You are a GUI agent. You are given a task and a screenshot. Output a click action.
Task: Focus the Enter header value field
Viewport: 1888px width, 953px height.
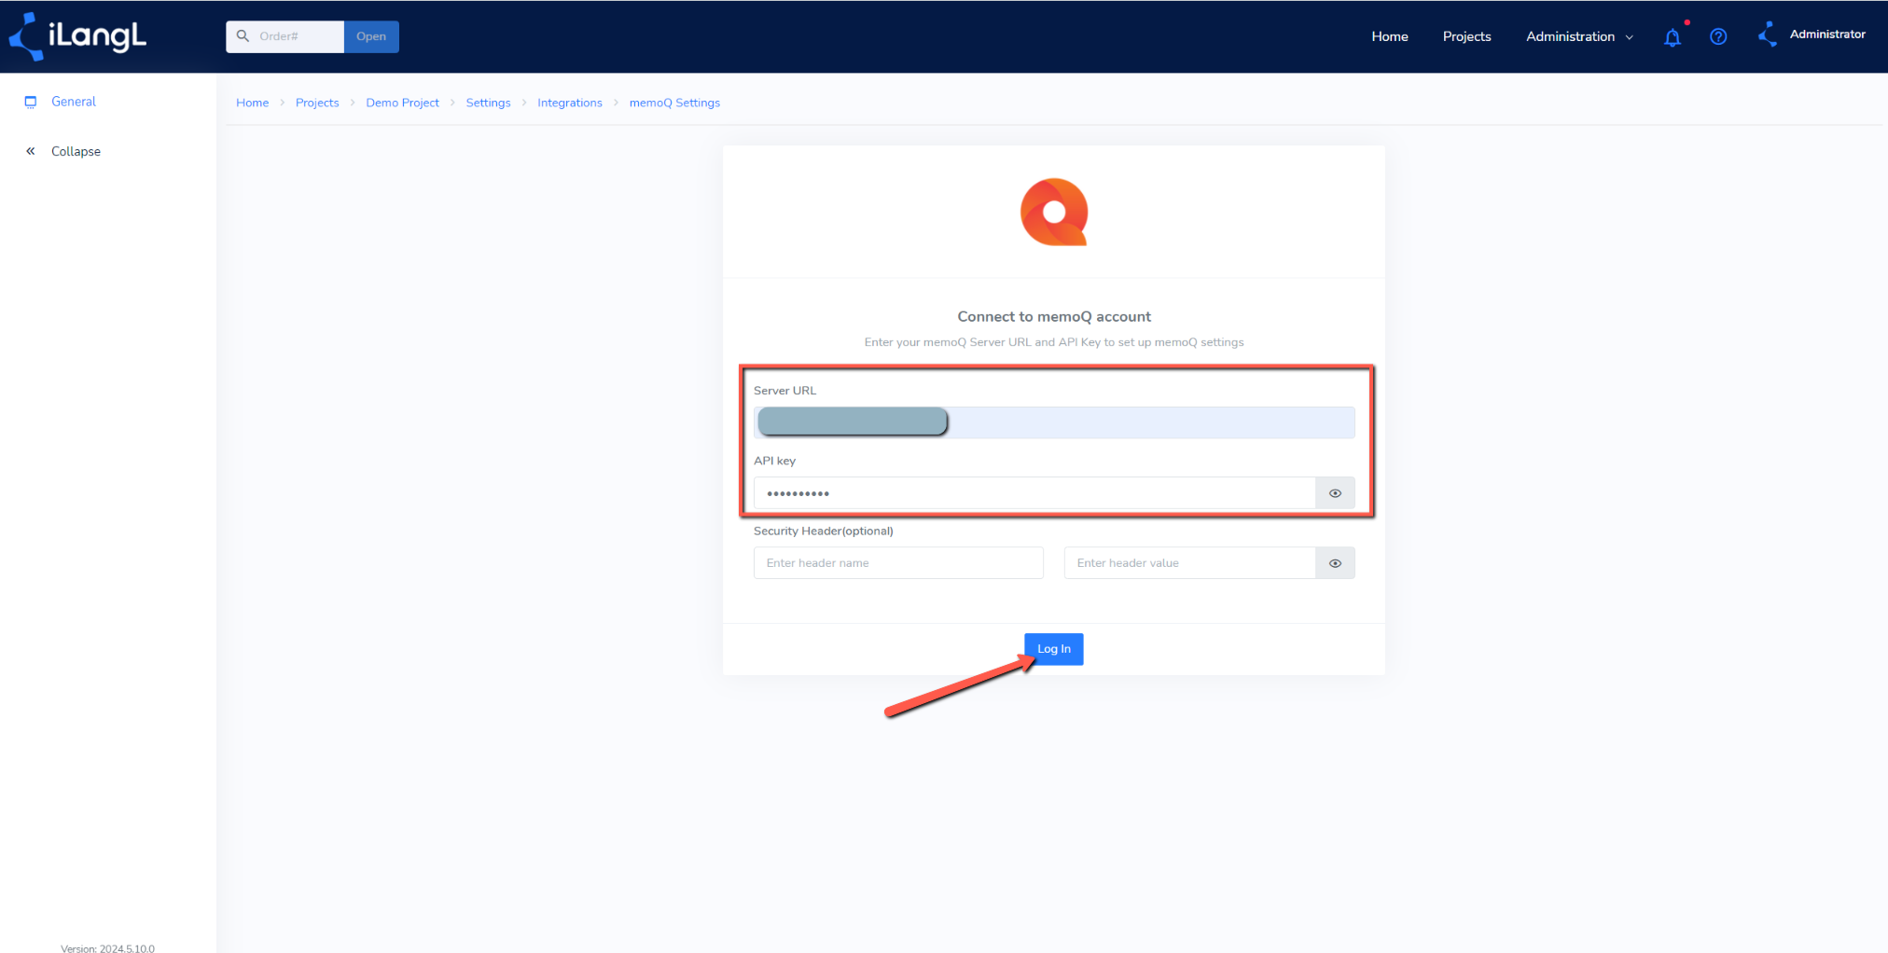[1189, 563]
